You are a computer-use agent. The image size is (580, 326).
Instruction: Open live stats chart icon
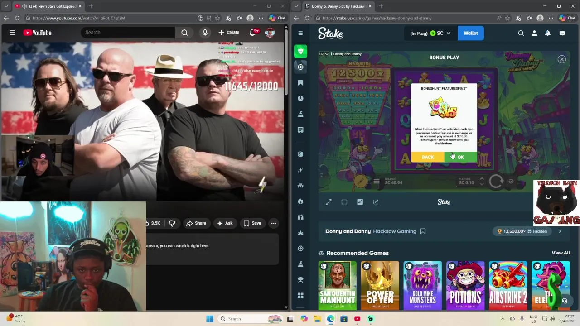point(360,202)
